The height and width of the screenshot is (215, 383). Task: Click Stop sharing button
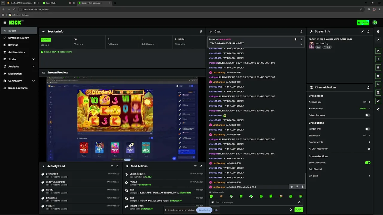(204, 210)
